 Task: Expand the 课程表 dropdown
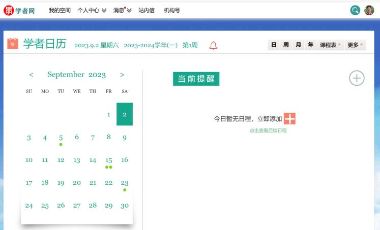330,45
